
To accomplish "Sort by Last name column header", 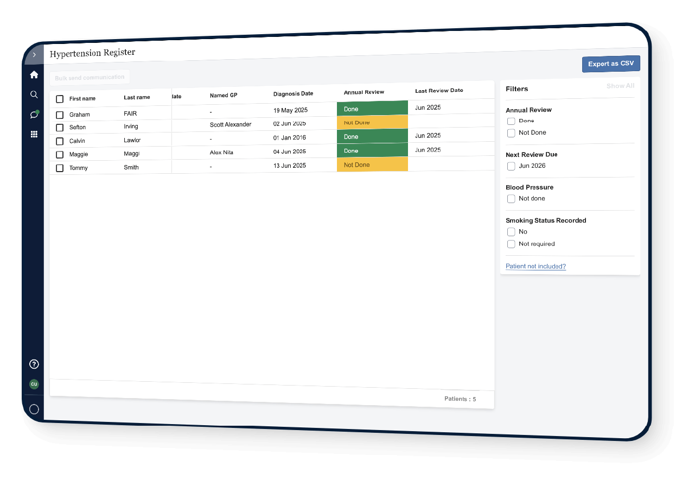I will (137, 97).
